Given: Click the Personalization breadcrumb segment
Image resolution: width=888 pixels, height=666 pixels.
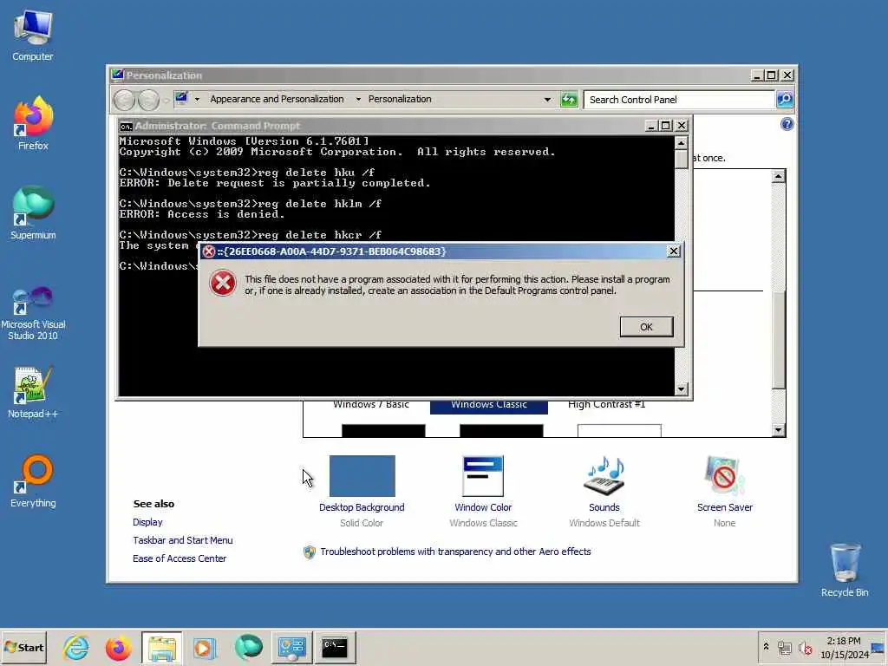Looking at the screenshot, I should click(400, 99).
